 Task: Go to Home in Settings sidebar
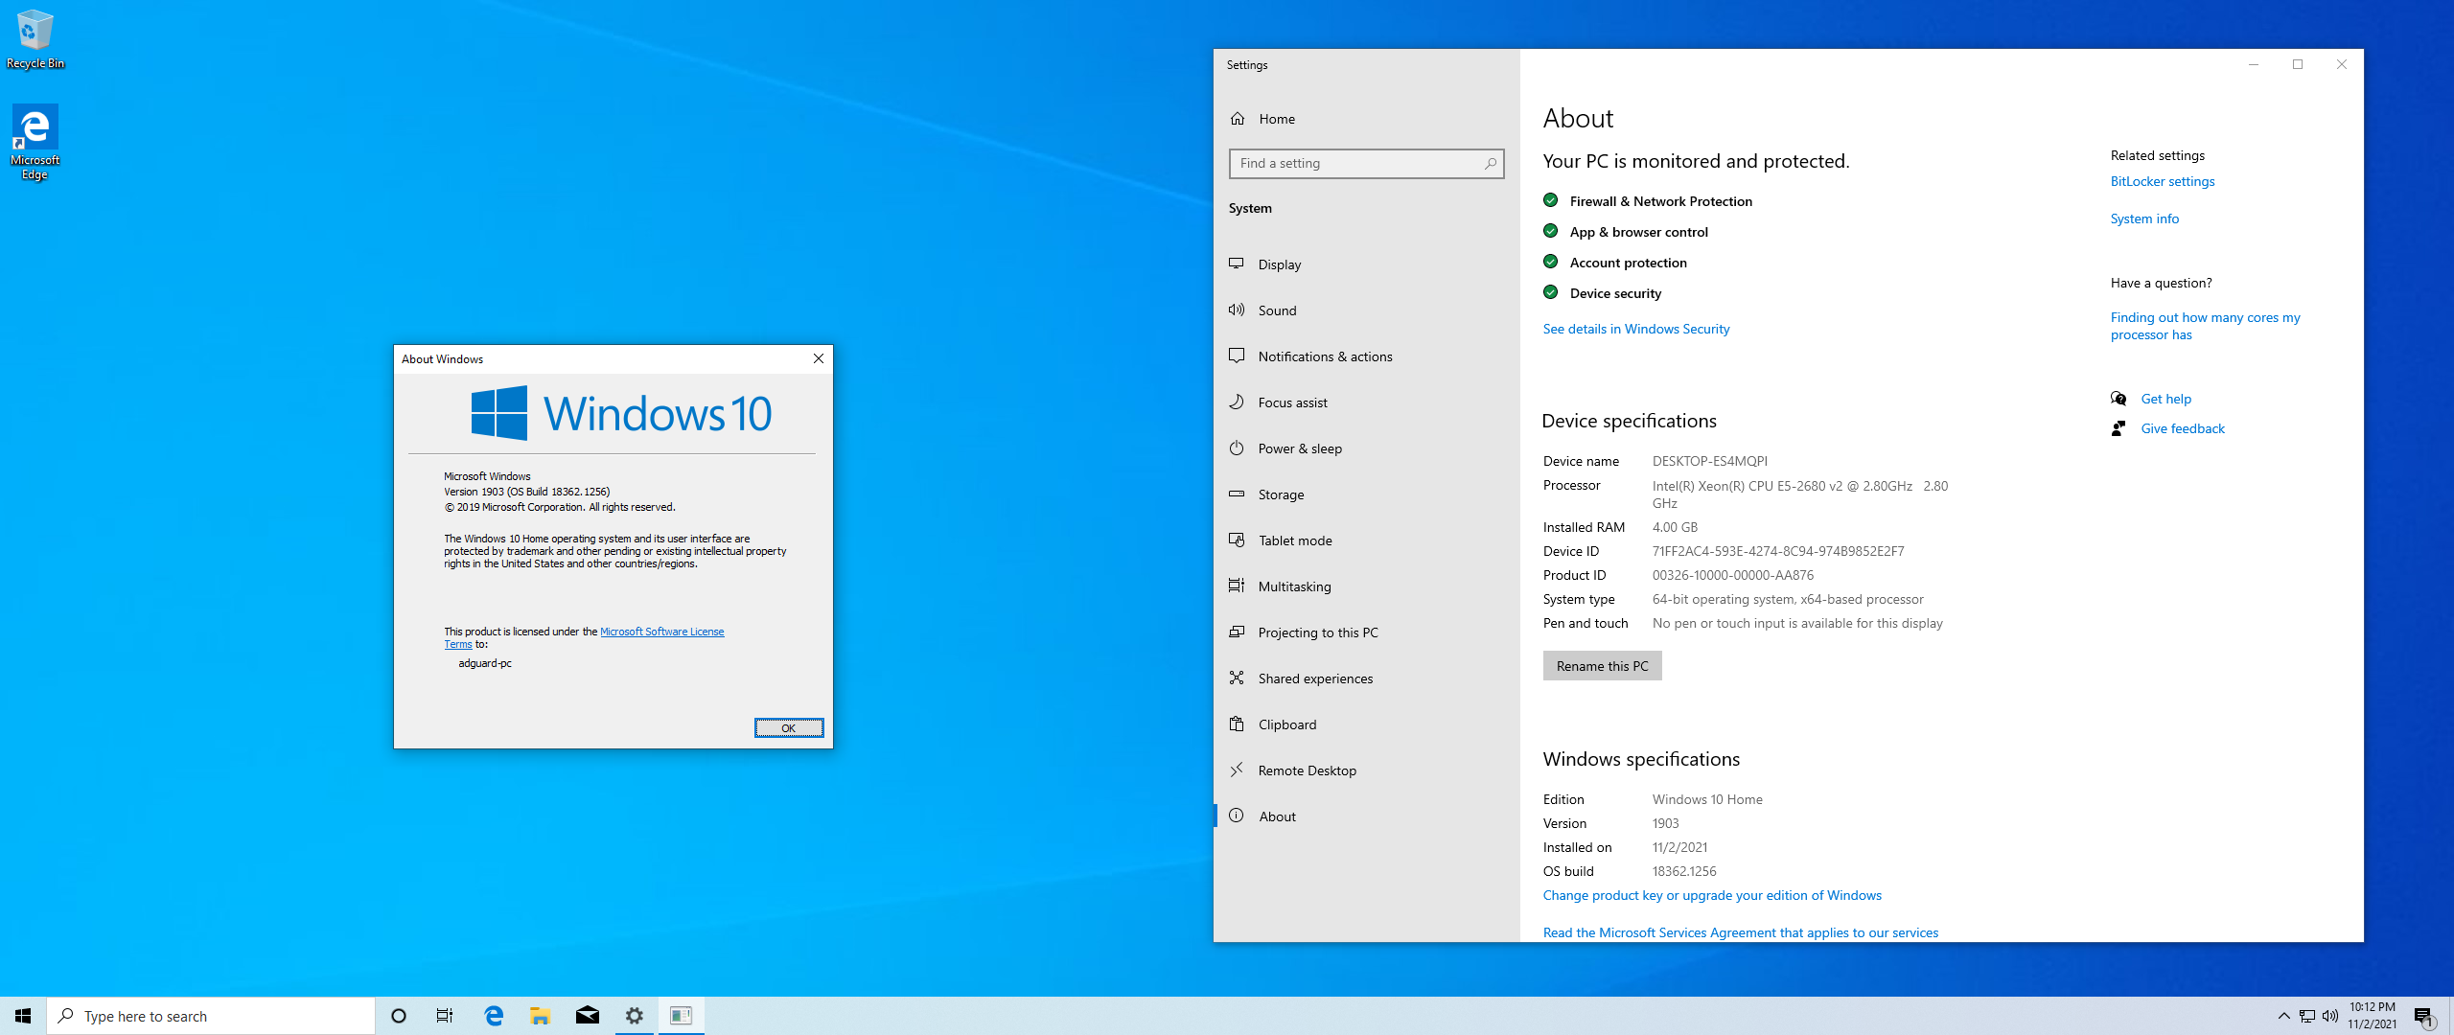(1367, 119)
